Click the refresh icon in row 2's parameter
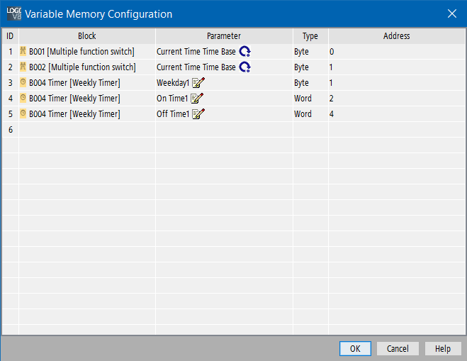The width and height of the screenshot is (467, 361). [245, 67]
